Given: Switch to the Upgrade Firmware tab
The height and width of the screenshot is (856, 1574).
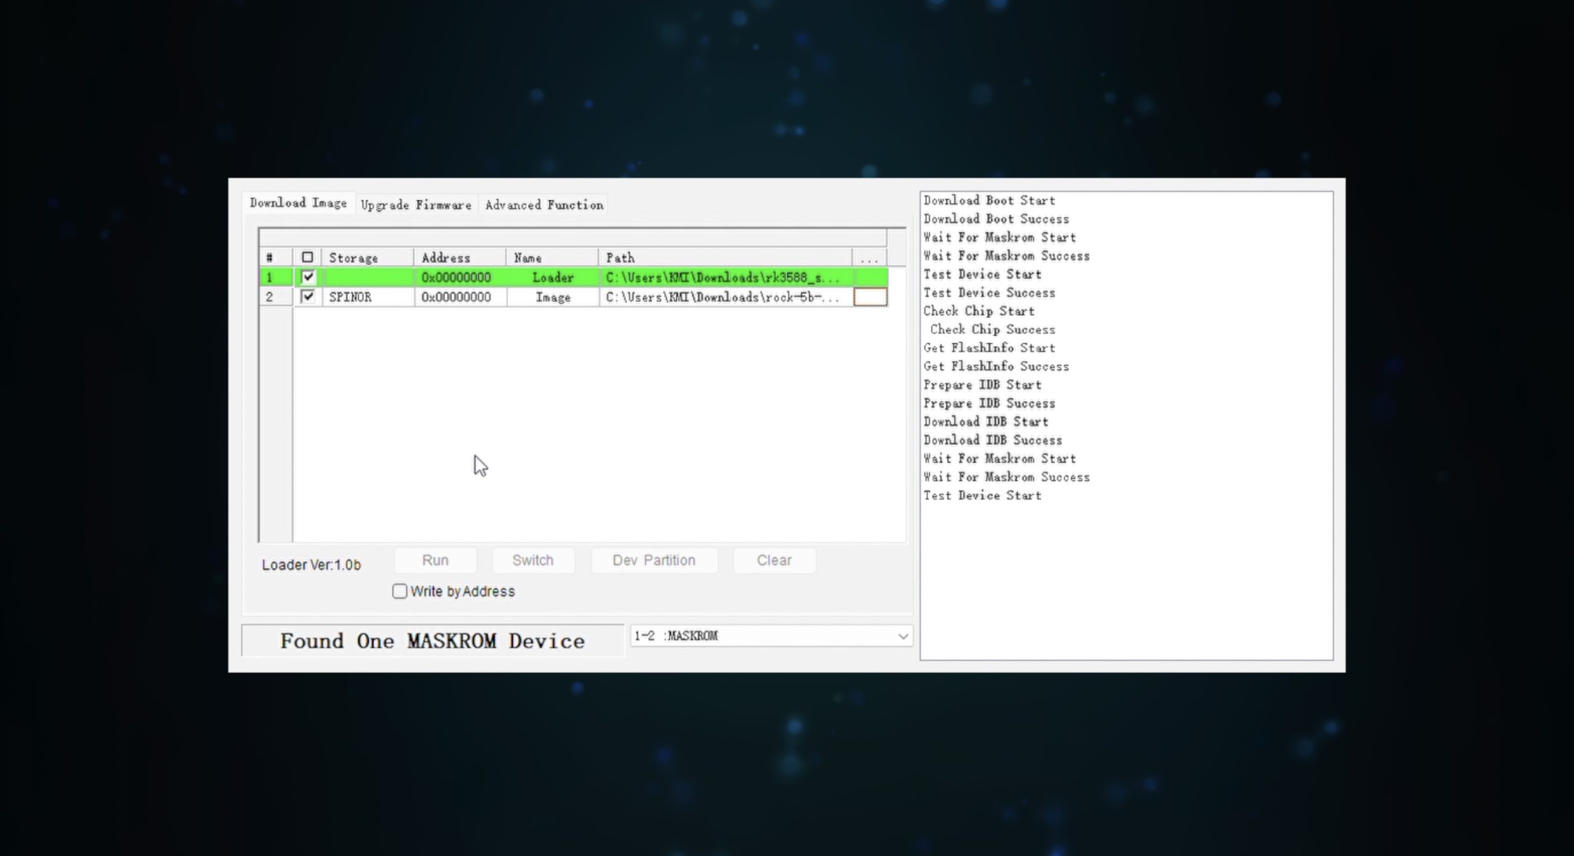Looking at the screenshot, I should pos(416,205).
